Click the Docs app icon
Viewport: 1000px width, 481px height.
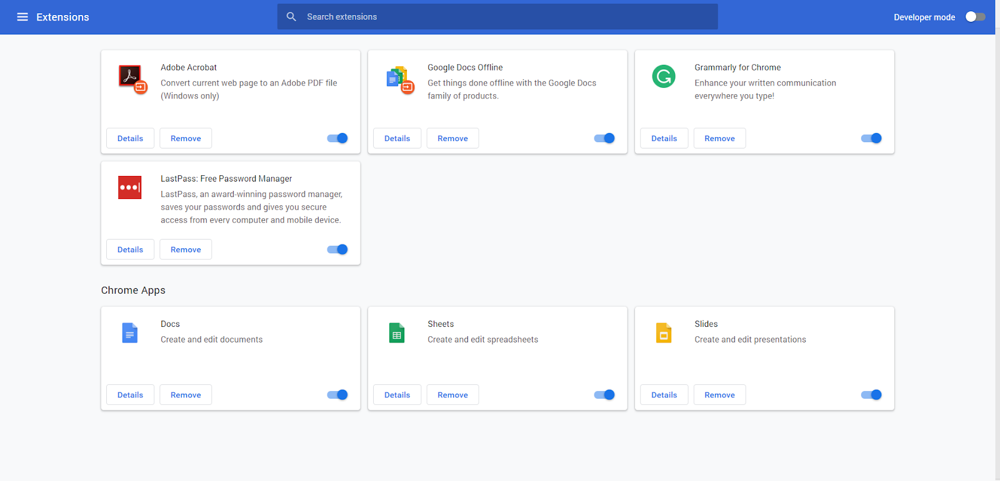[x=130, y=333]
